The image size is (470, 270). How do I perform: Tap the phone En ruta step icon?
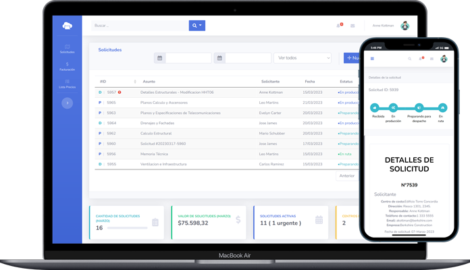[x=442, y=107]
